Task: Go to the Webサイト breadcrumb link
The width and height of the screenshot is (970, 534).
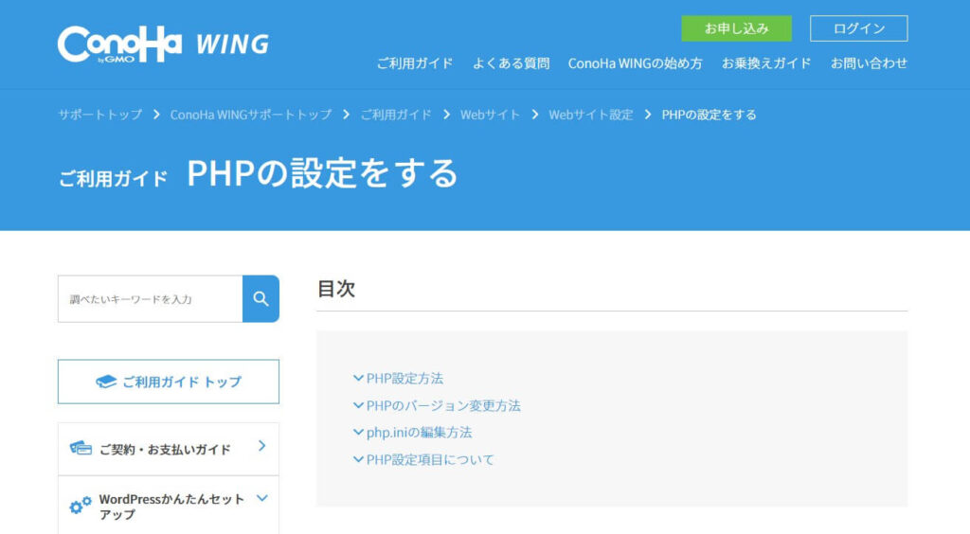Action: point(490,115)
